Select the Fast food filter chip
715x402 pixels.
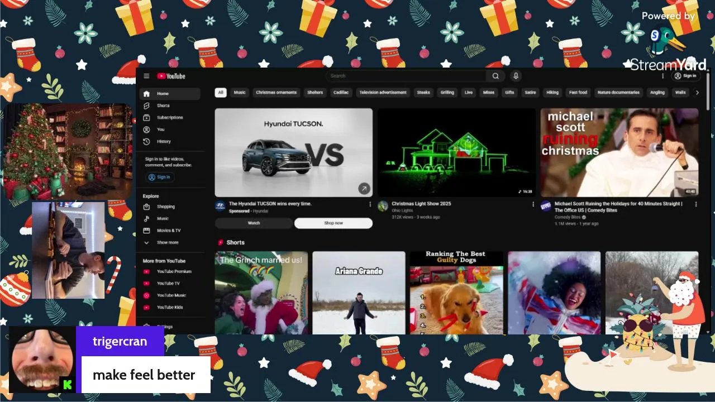[578, 93]
